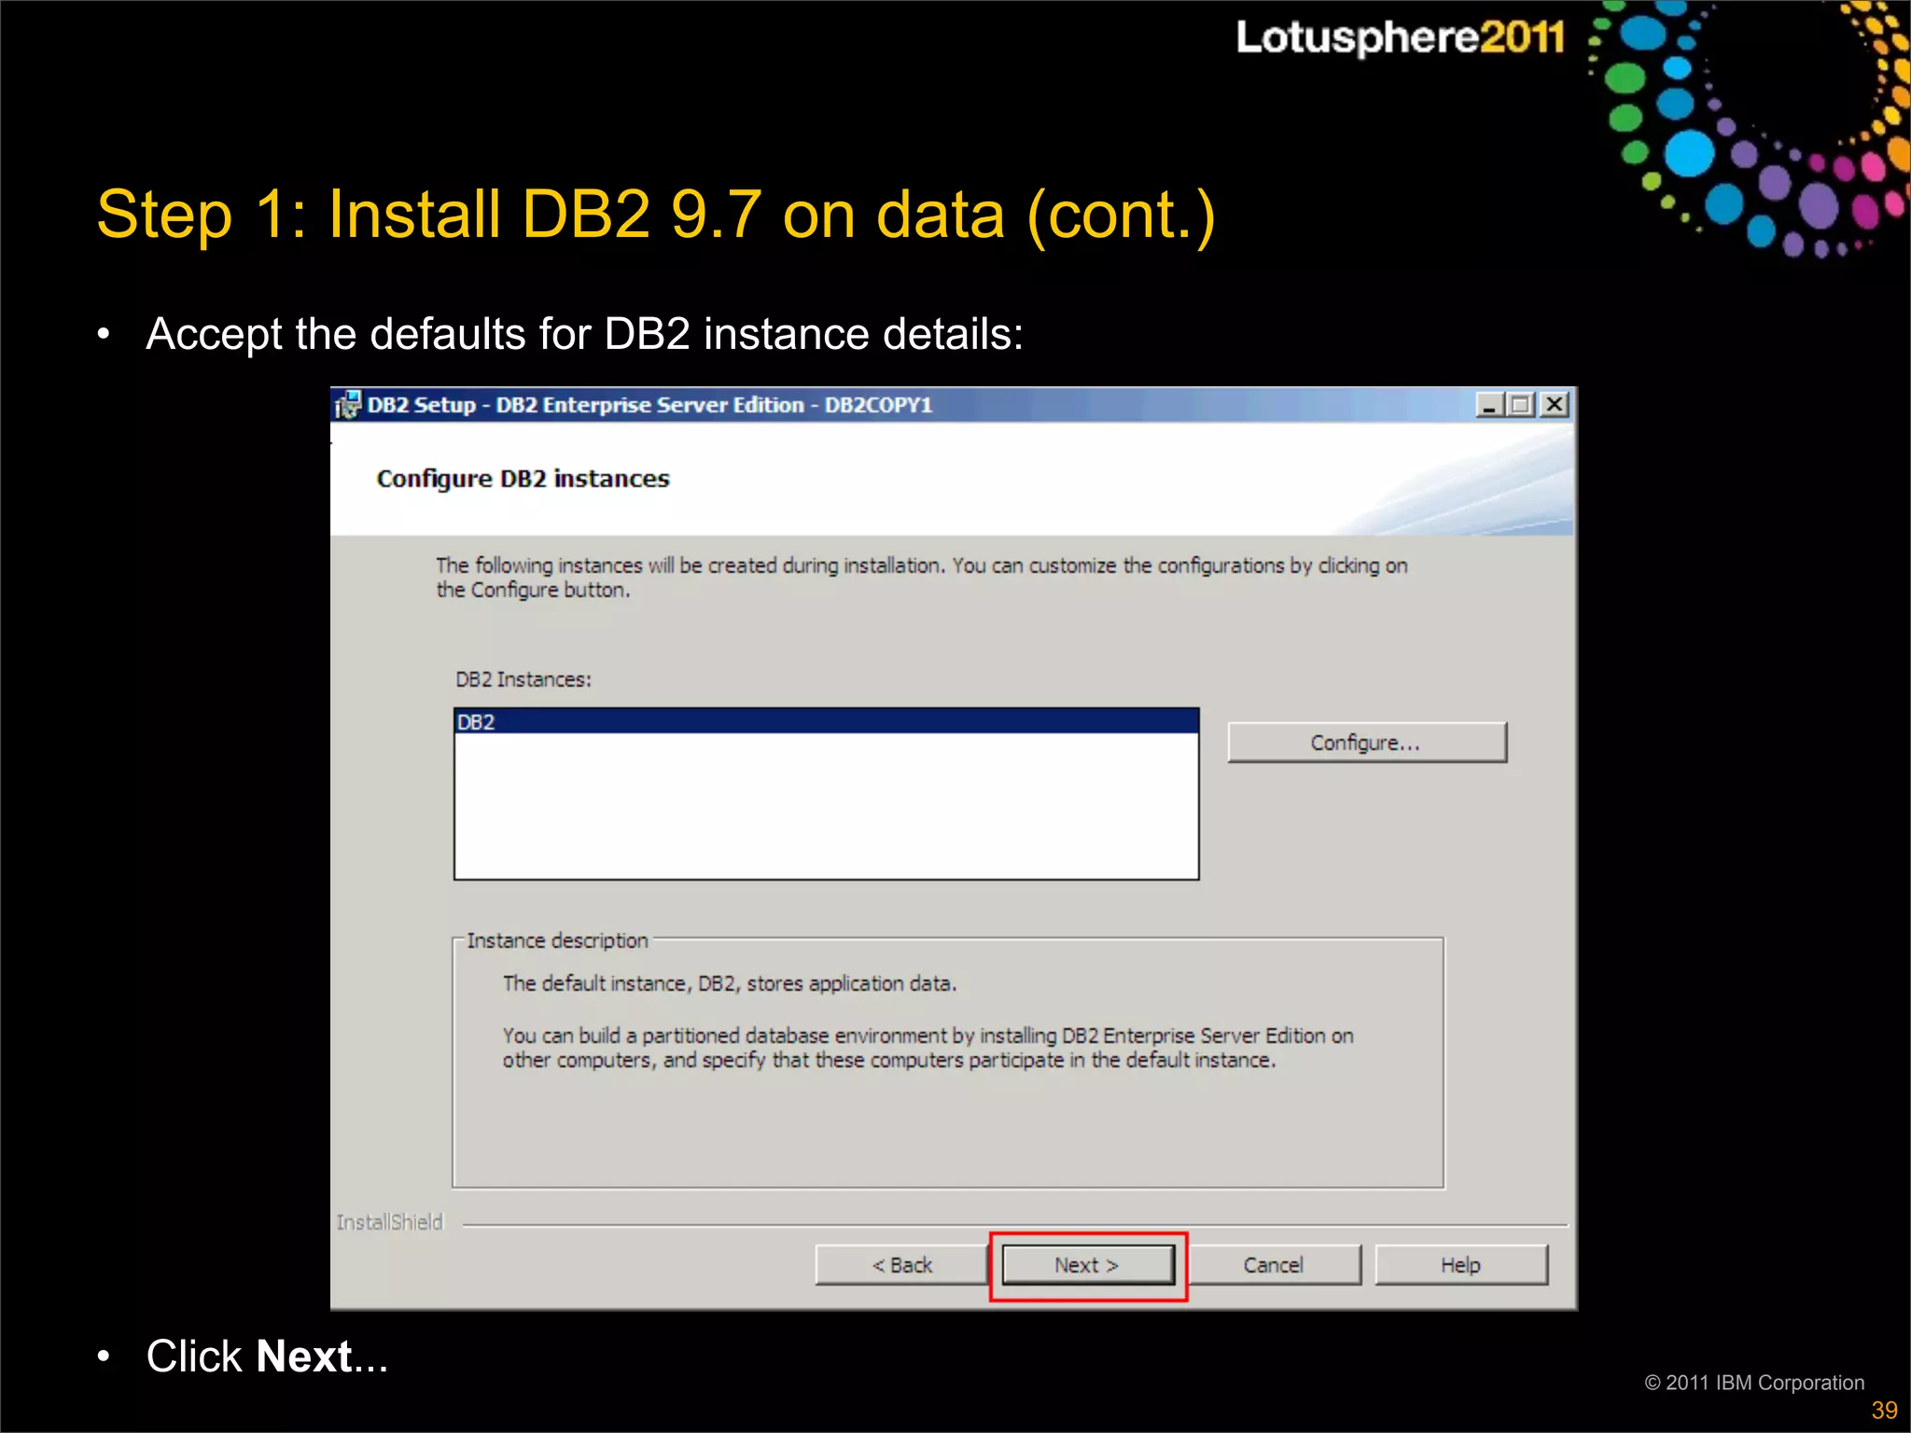The width and height of the screenshot is (1911, 1433).
Task: Minimize the DB2 Setup window
Action: tap(1489, 405)
